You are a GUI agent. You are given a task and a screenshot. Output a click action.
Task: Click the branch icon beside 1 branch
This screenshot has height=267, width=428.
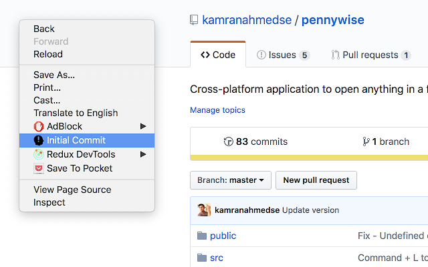point(366,142)
